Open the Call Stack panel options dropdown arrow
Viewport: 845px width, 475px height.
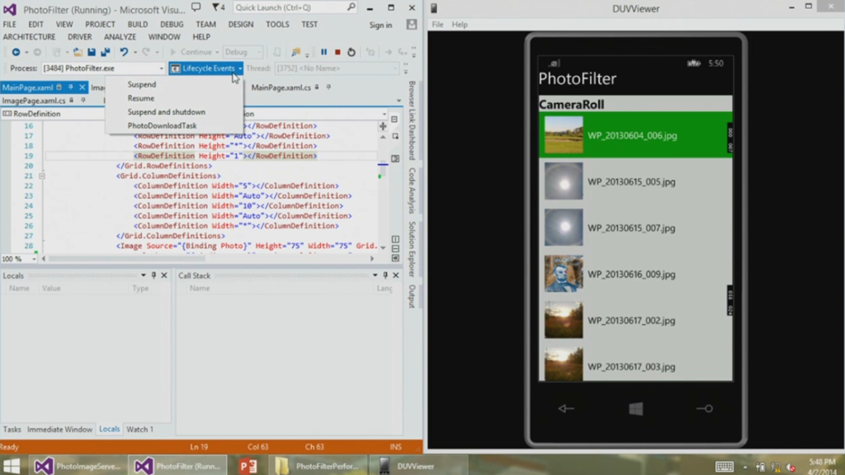click(375, 275)
